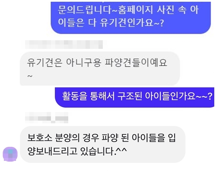
Task: Click the word 아니구용 in the gray reply
Action: (x=83, y=63)
